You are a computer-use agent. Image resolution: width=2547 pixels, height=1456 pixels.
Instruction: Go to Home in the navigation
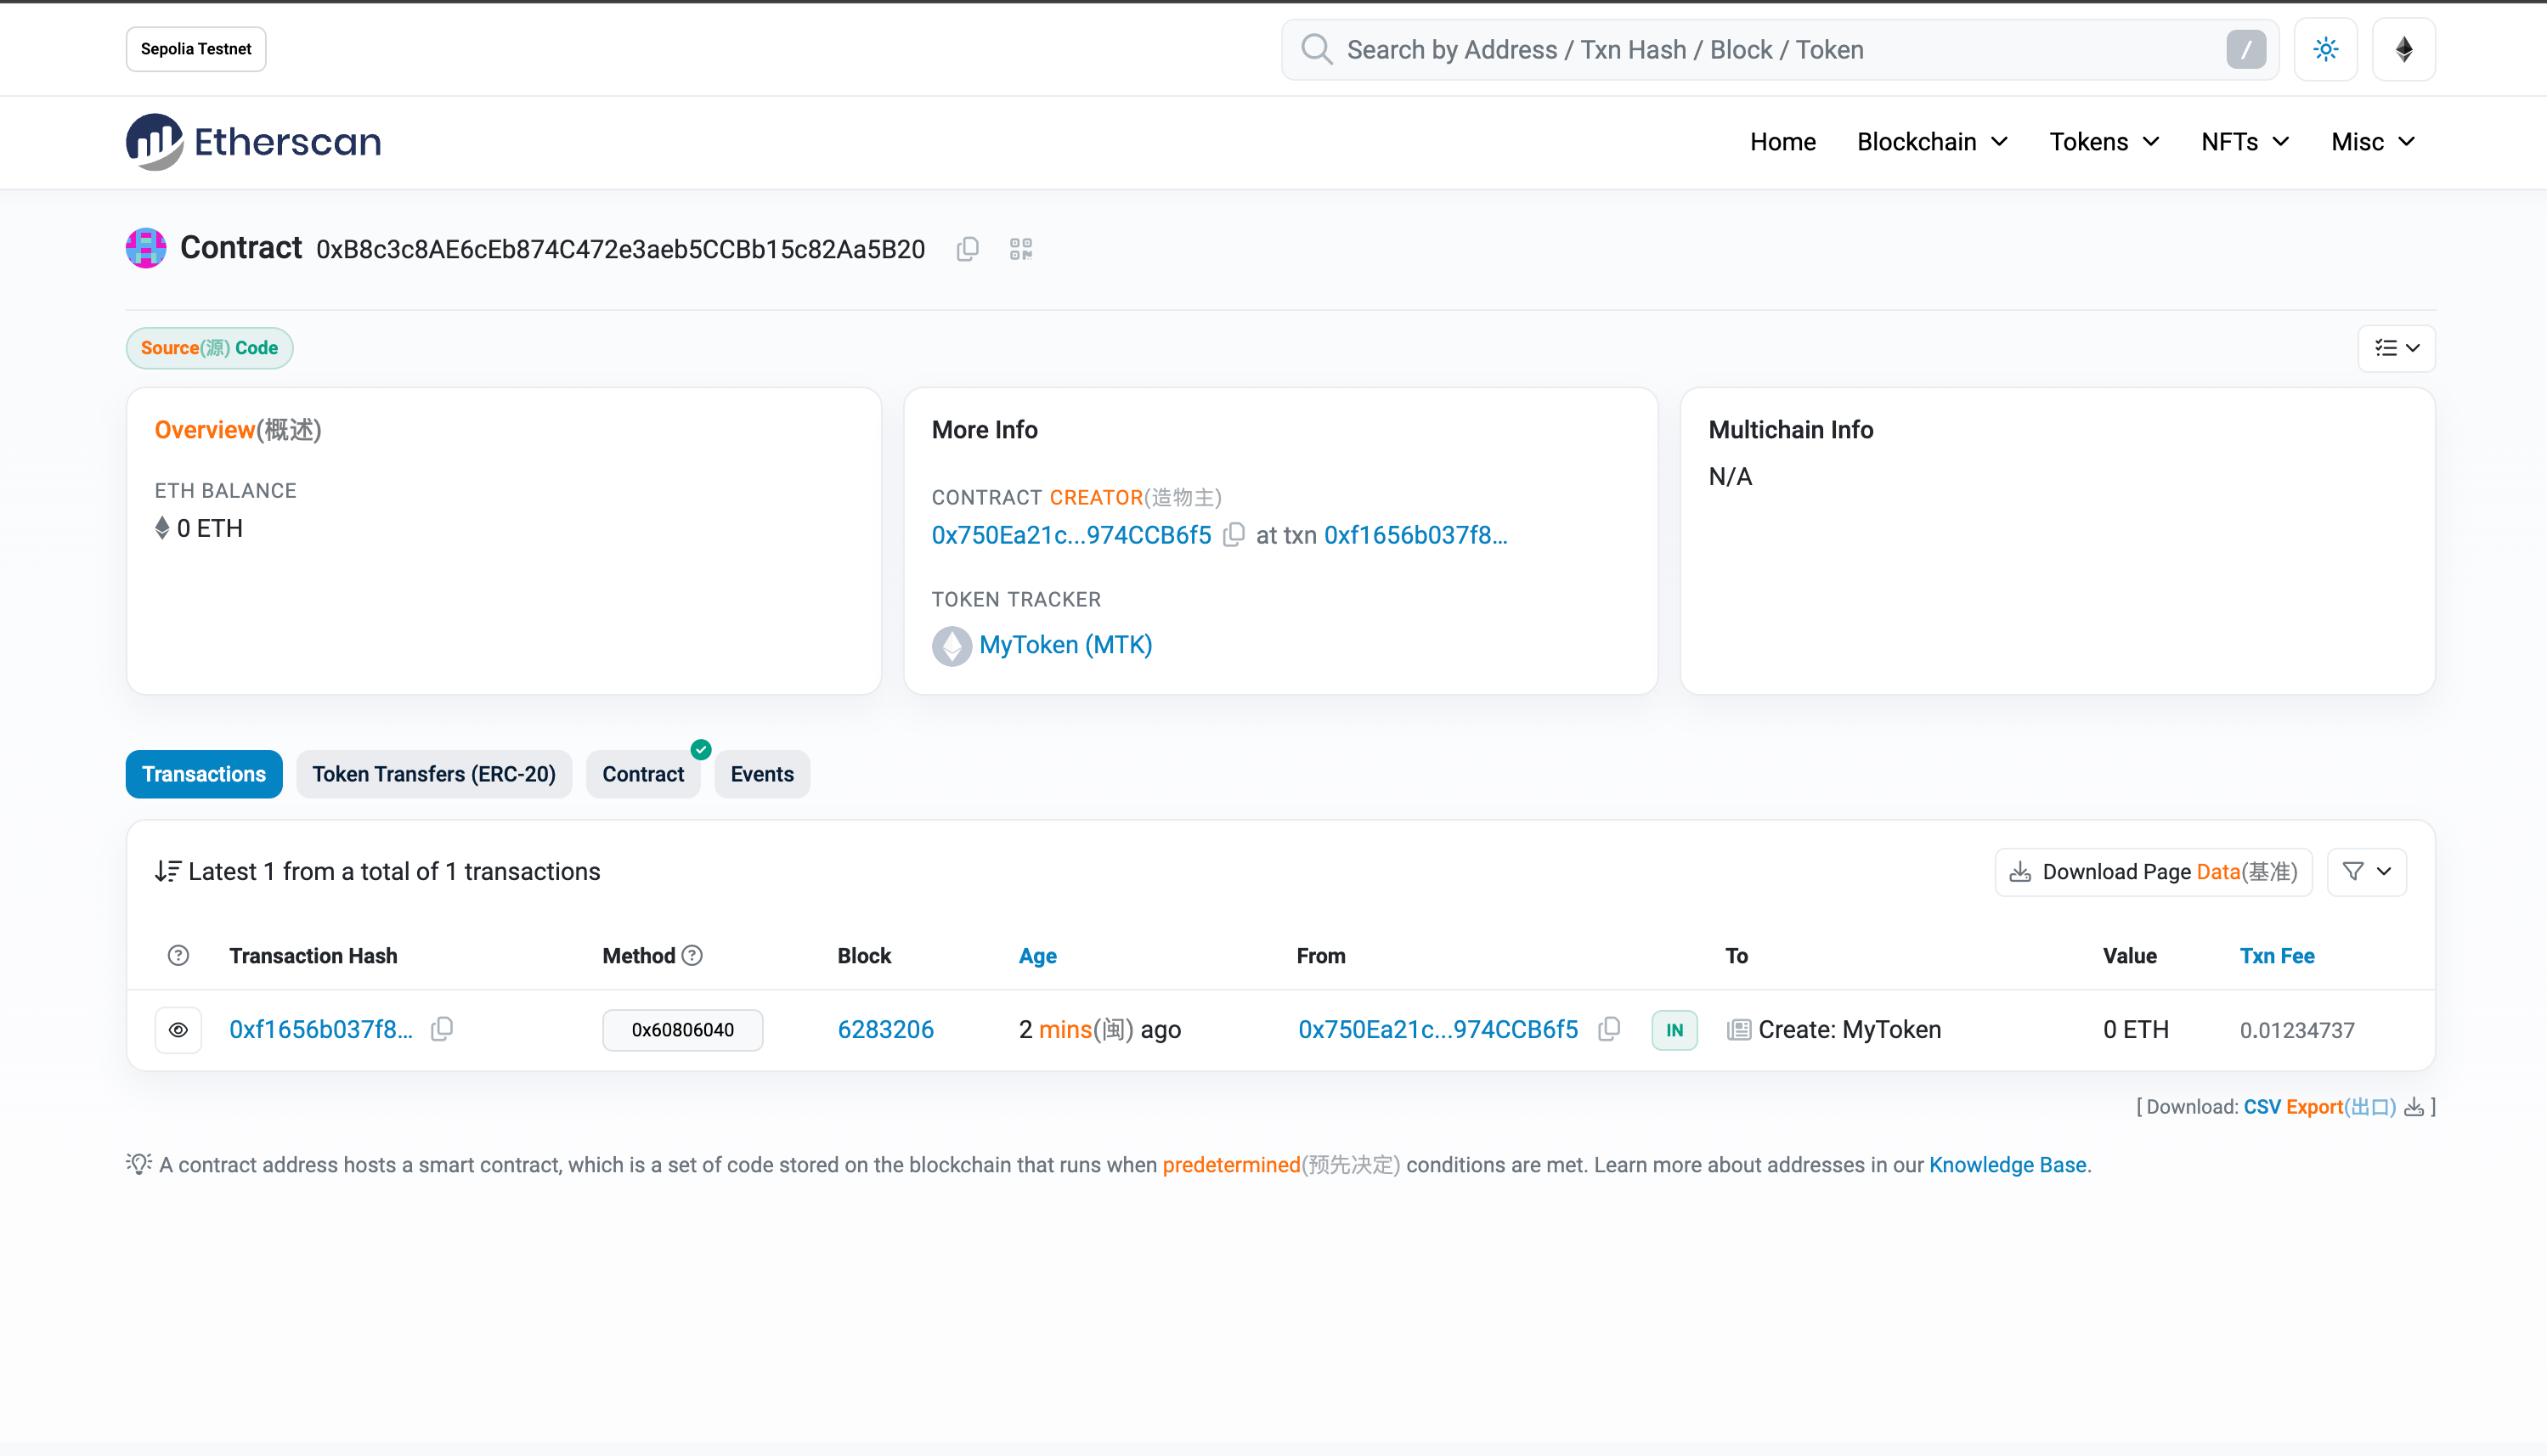click(1782, 141)
